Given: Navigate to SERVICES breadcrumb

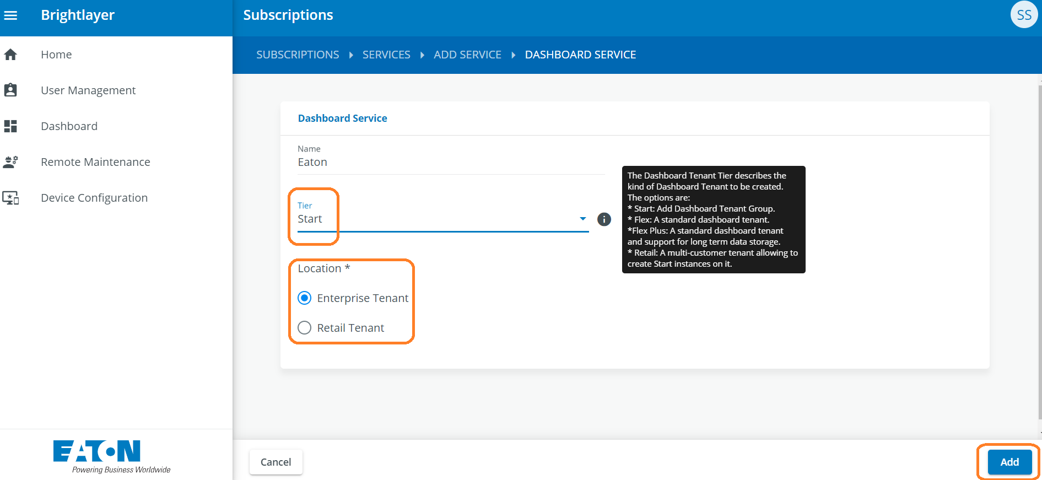Looking at the screenshot, I should (386, 55).
